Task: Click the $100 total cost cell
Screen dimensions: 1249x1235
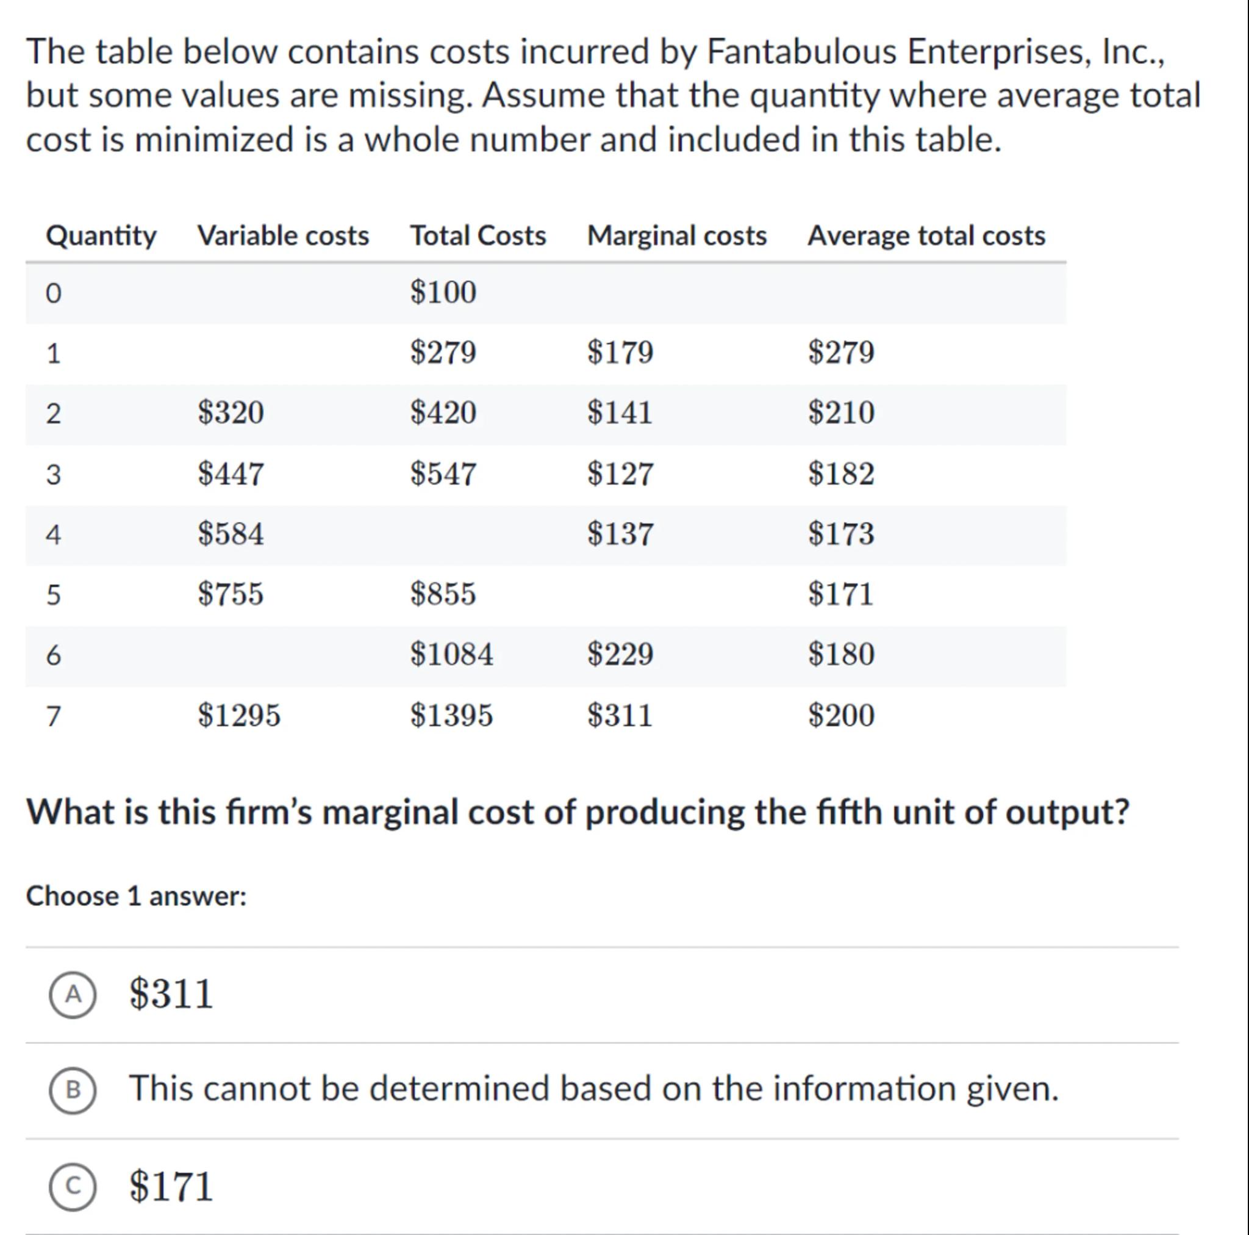Action: click(443, 292)
